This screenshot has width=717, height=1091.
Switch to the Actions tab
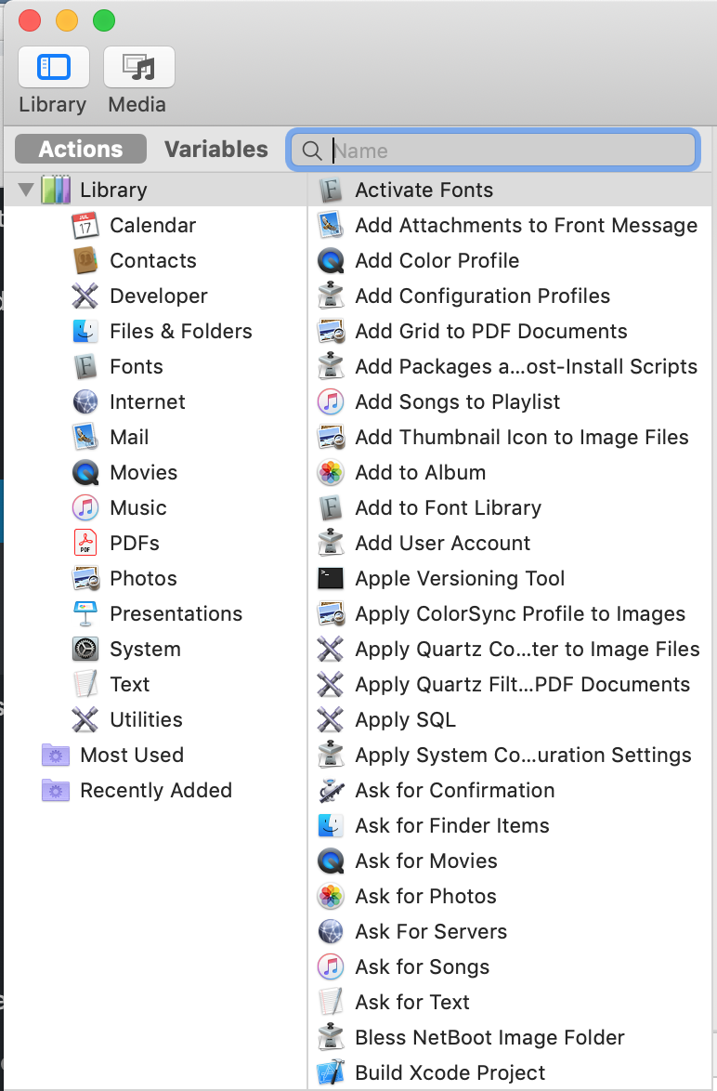81,150
